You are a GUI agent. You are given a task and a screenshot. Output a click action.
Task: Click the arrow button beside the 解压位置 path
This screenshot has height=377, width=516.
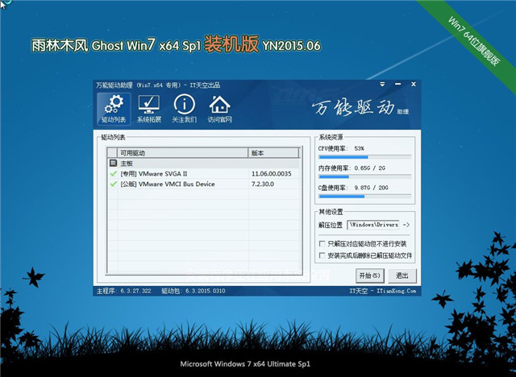click(x=406, y=226)
